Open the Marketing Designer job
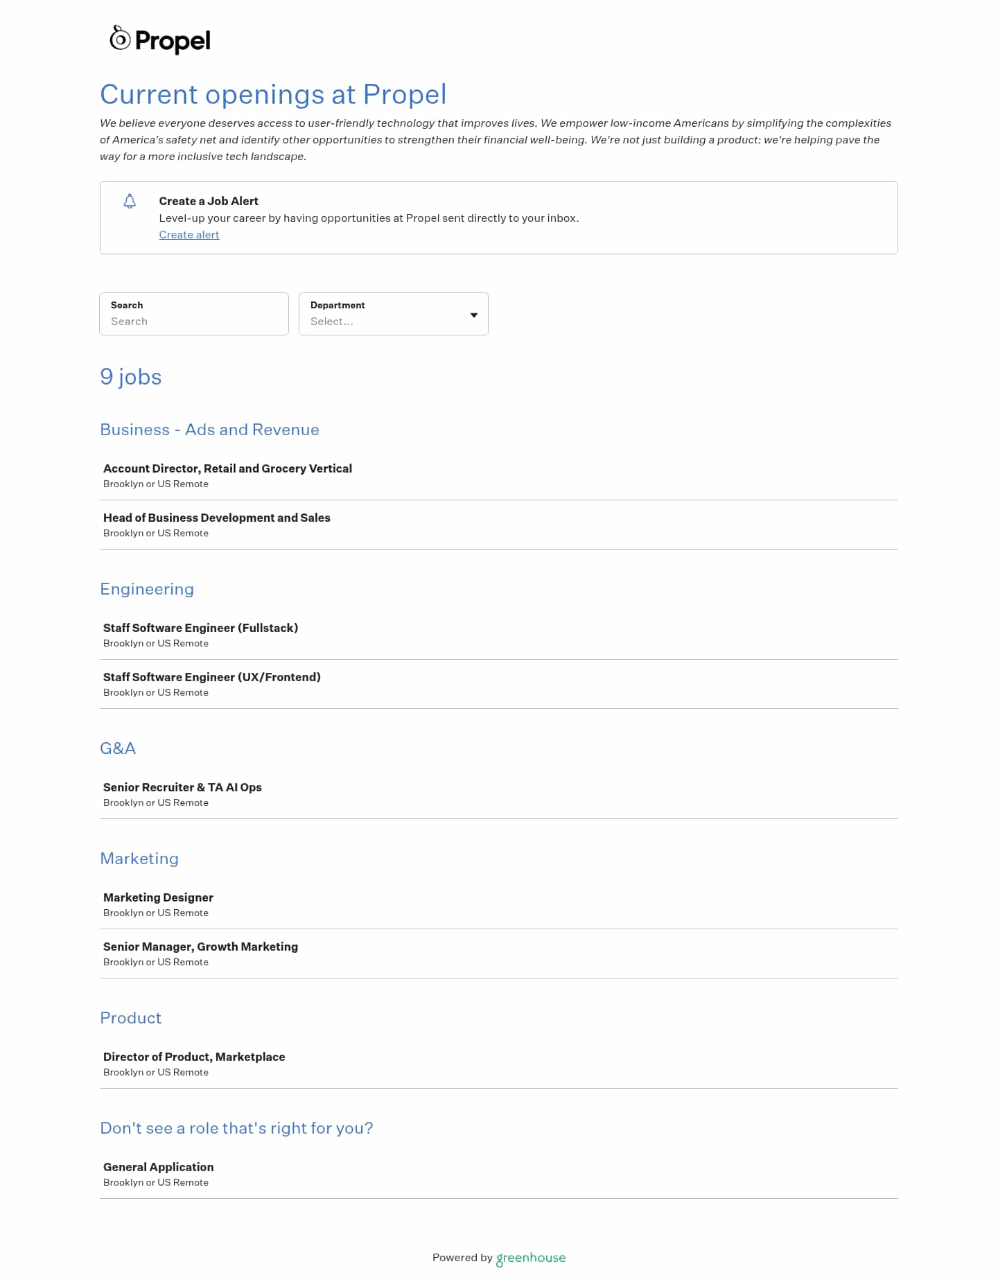This screenshot has width=998, height=1282. pos(158,897)
